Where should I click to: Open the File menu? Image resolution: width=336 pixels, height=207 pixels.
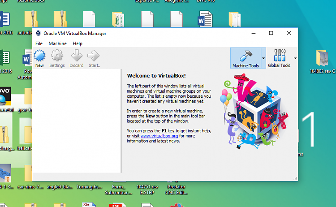pyautogui.click(x=39, y=43)
